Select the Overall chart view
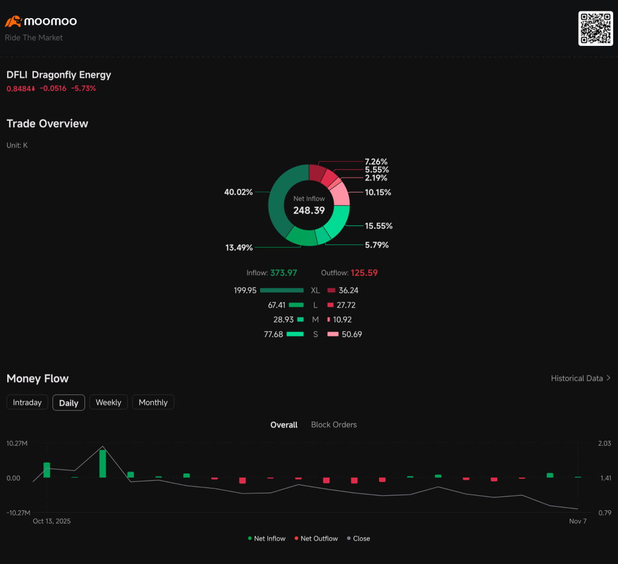The width and height of the screenshot is (618, 564). click(284, 425)
